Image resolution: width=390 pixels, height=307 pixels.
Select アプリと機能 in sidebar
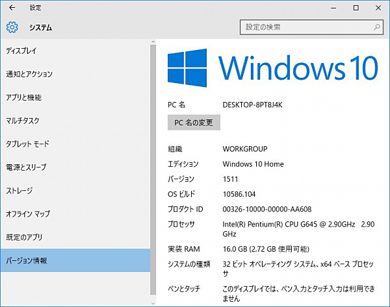coord(75,97)
